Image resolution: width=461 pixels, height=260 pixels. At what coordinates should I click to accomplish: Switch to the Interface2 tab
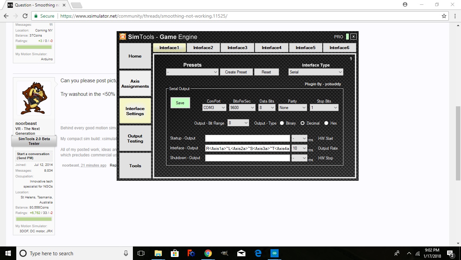pos(203,48)
